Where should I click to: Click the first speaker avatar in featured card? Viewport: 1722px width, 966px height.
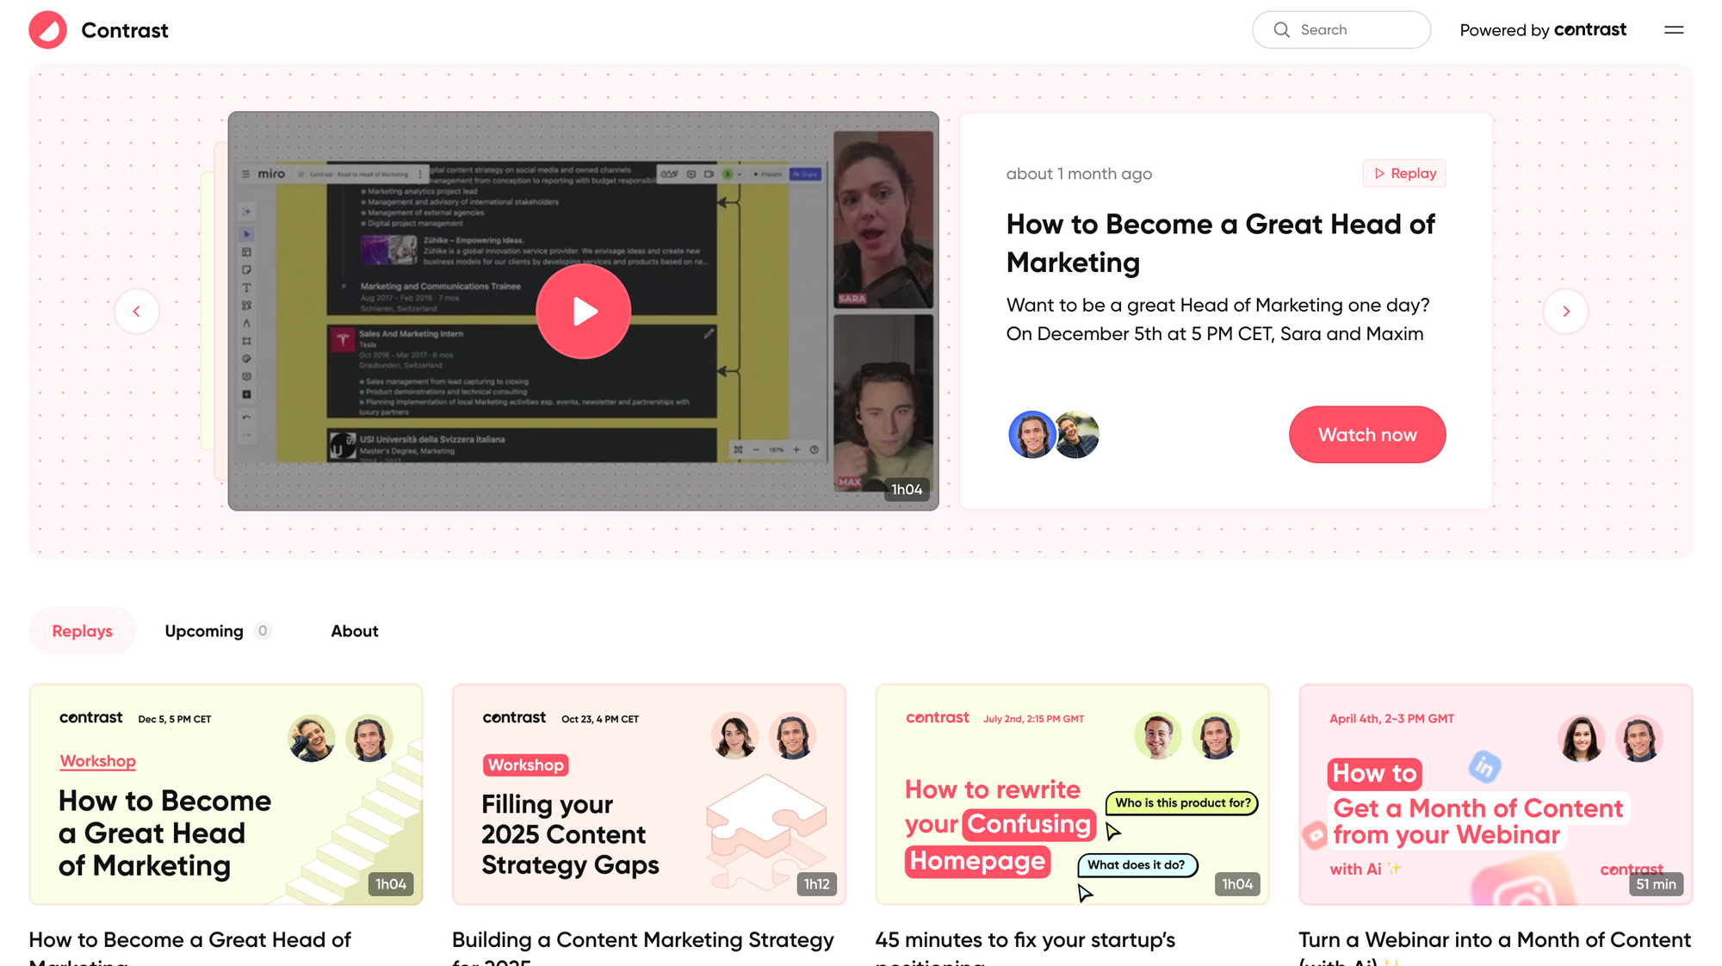[x=1031, y=434]
